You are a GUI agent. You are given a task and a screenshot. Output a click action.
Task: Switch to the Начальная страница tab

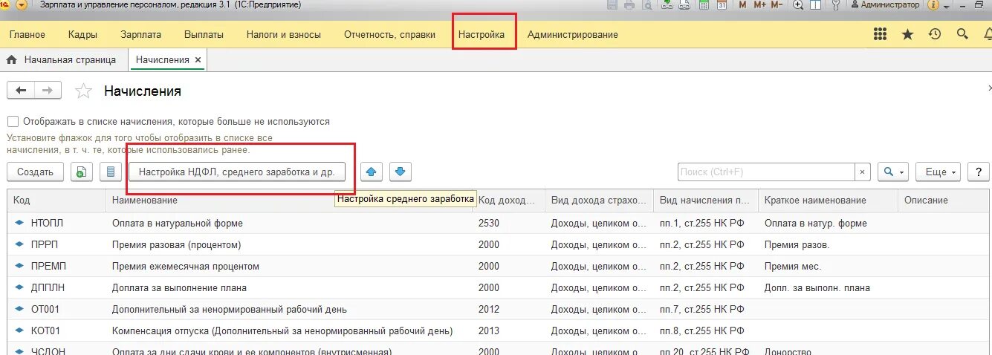(62, 59)
